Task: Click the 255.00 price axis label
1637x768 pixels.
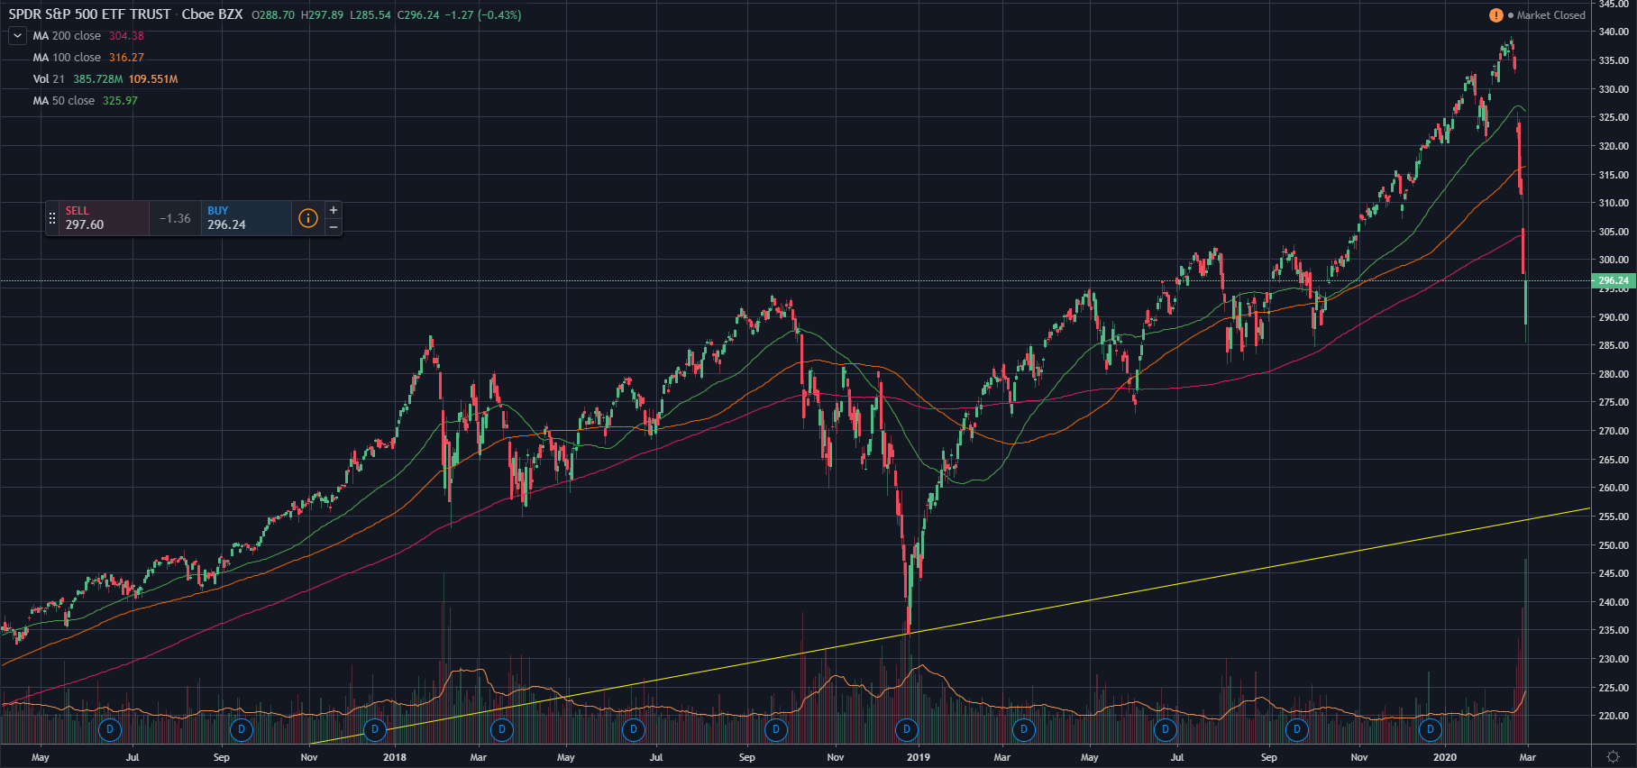Action: click(x=1614, y=517)
